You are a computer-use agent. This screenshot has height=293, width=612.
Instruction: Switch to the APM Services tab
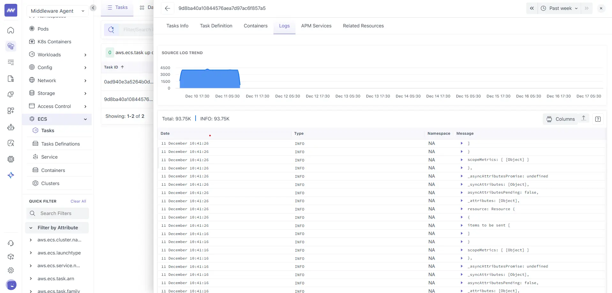coord(316,26)
